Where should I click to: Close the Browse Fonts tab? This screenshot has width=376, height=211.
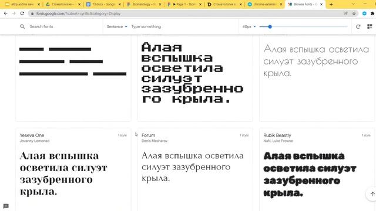(x=321, y=4)
